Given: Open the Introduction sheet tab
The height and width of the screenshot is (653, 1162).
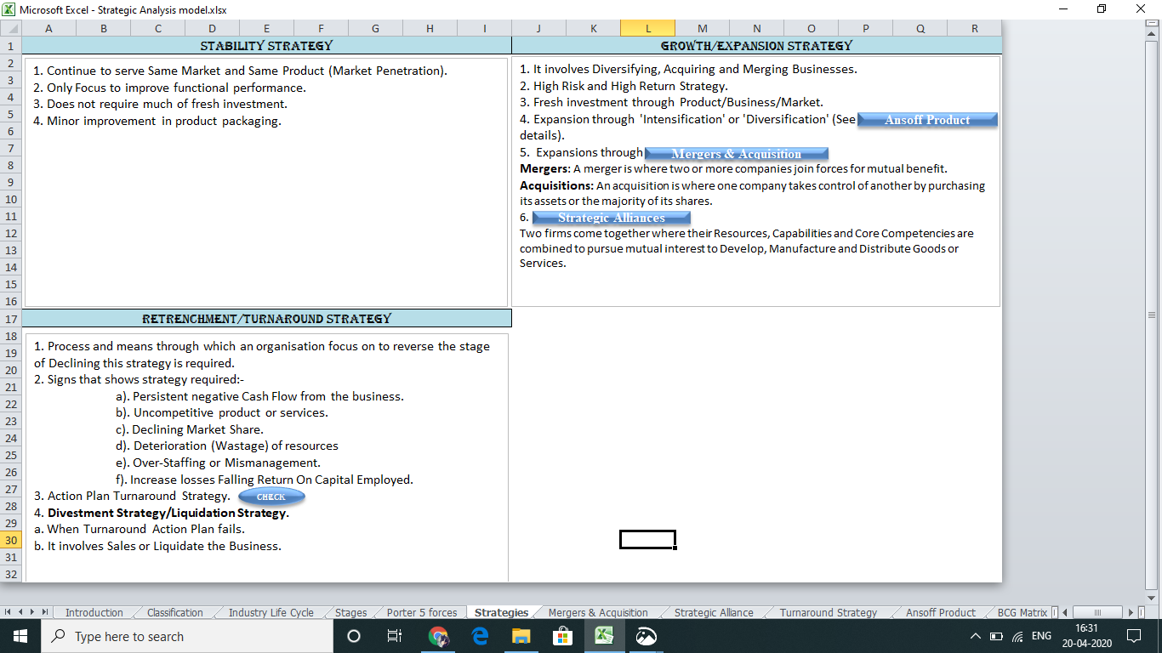Looking at the screenshot, I should tap(94, 611).
